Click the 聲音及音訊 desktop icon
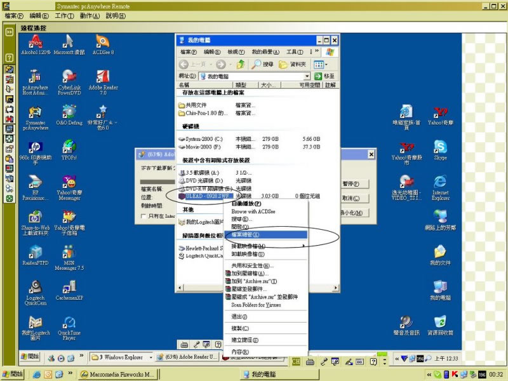Viewport: 508px width, 381px height. click(x=406, y=325)
